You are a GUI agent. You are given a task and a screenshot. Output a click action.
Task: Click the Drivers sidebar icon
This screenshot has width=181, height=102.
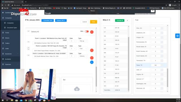coord(3,38)
